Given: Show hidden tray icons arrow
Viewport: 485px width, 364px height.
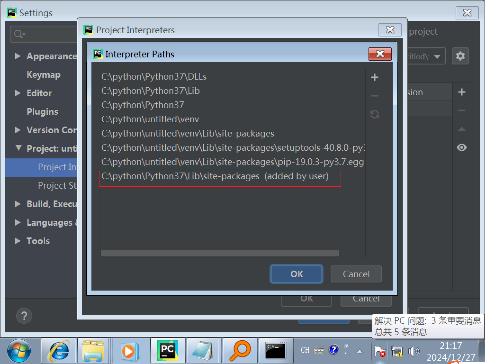Looking at the screenshot, I should (x=360, y=351).
